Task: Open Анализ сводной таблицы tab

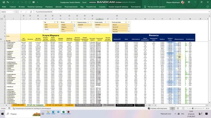Action: pos(118,7)
